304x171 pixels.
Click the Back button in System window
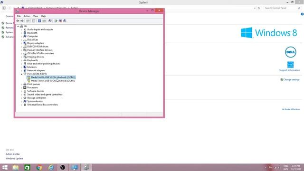point(4,8)
